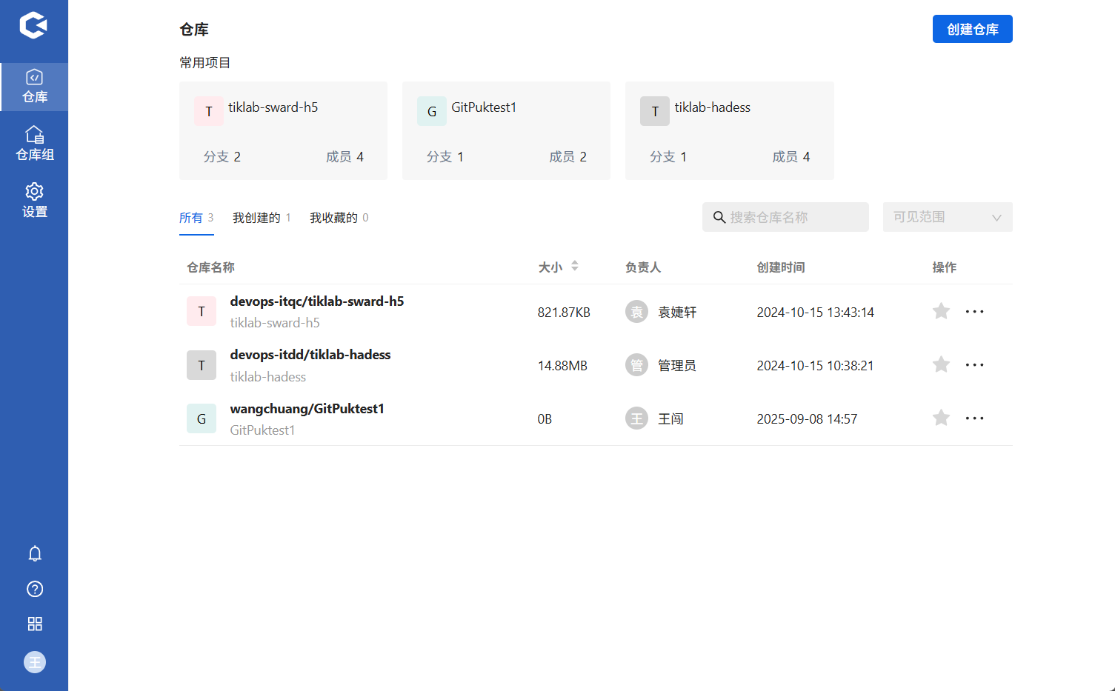This screenshot has width=1115, height=691.
Task: Open repository devops-itdd/tiklab-hadess
Action: pyautogui.click(x=310, y=355)
